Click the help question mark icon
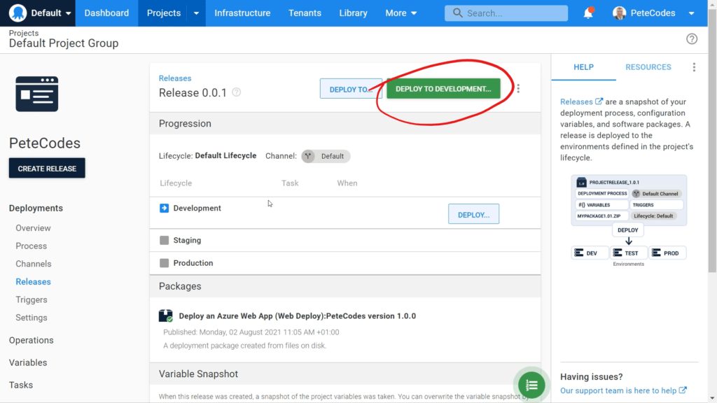This screenshot has width=717, height=403. [691, 39]
